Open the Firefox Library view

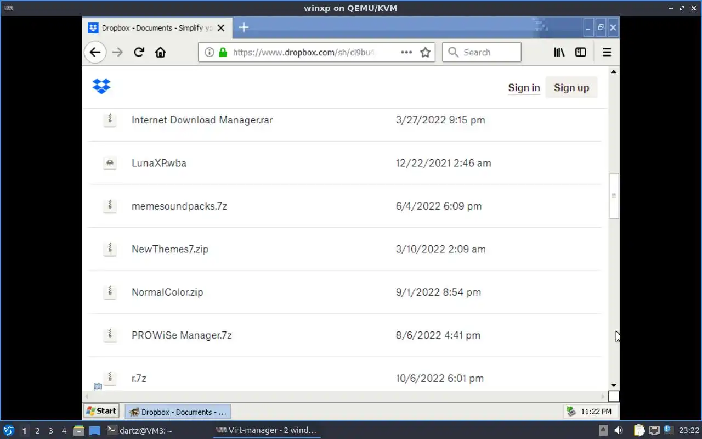[559, 52]
